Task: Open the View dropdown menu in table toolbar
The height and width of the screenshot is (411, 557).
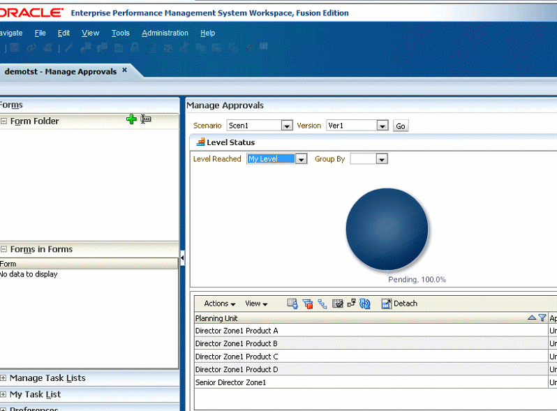Action: click(x=256, y=304)
